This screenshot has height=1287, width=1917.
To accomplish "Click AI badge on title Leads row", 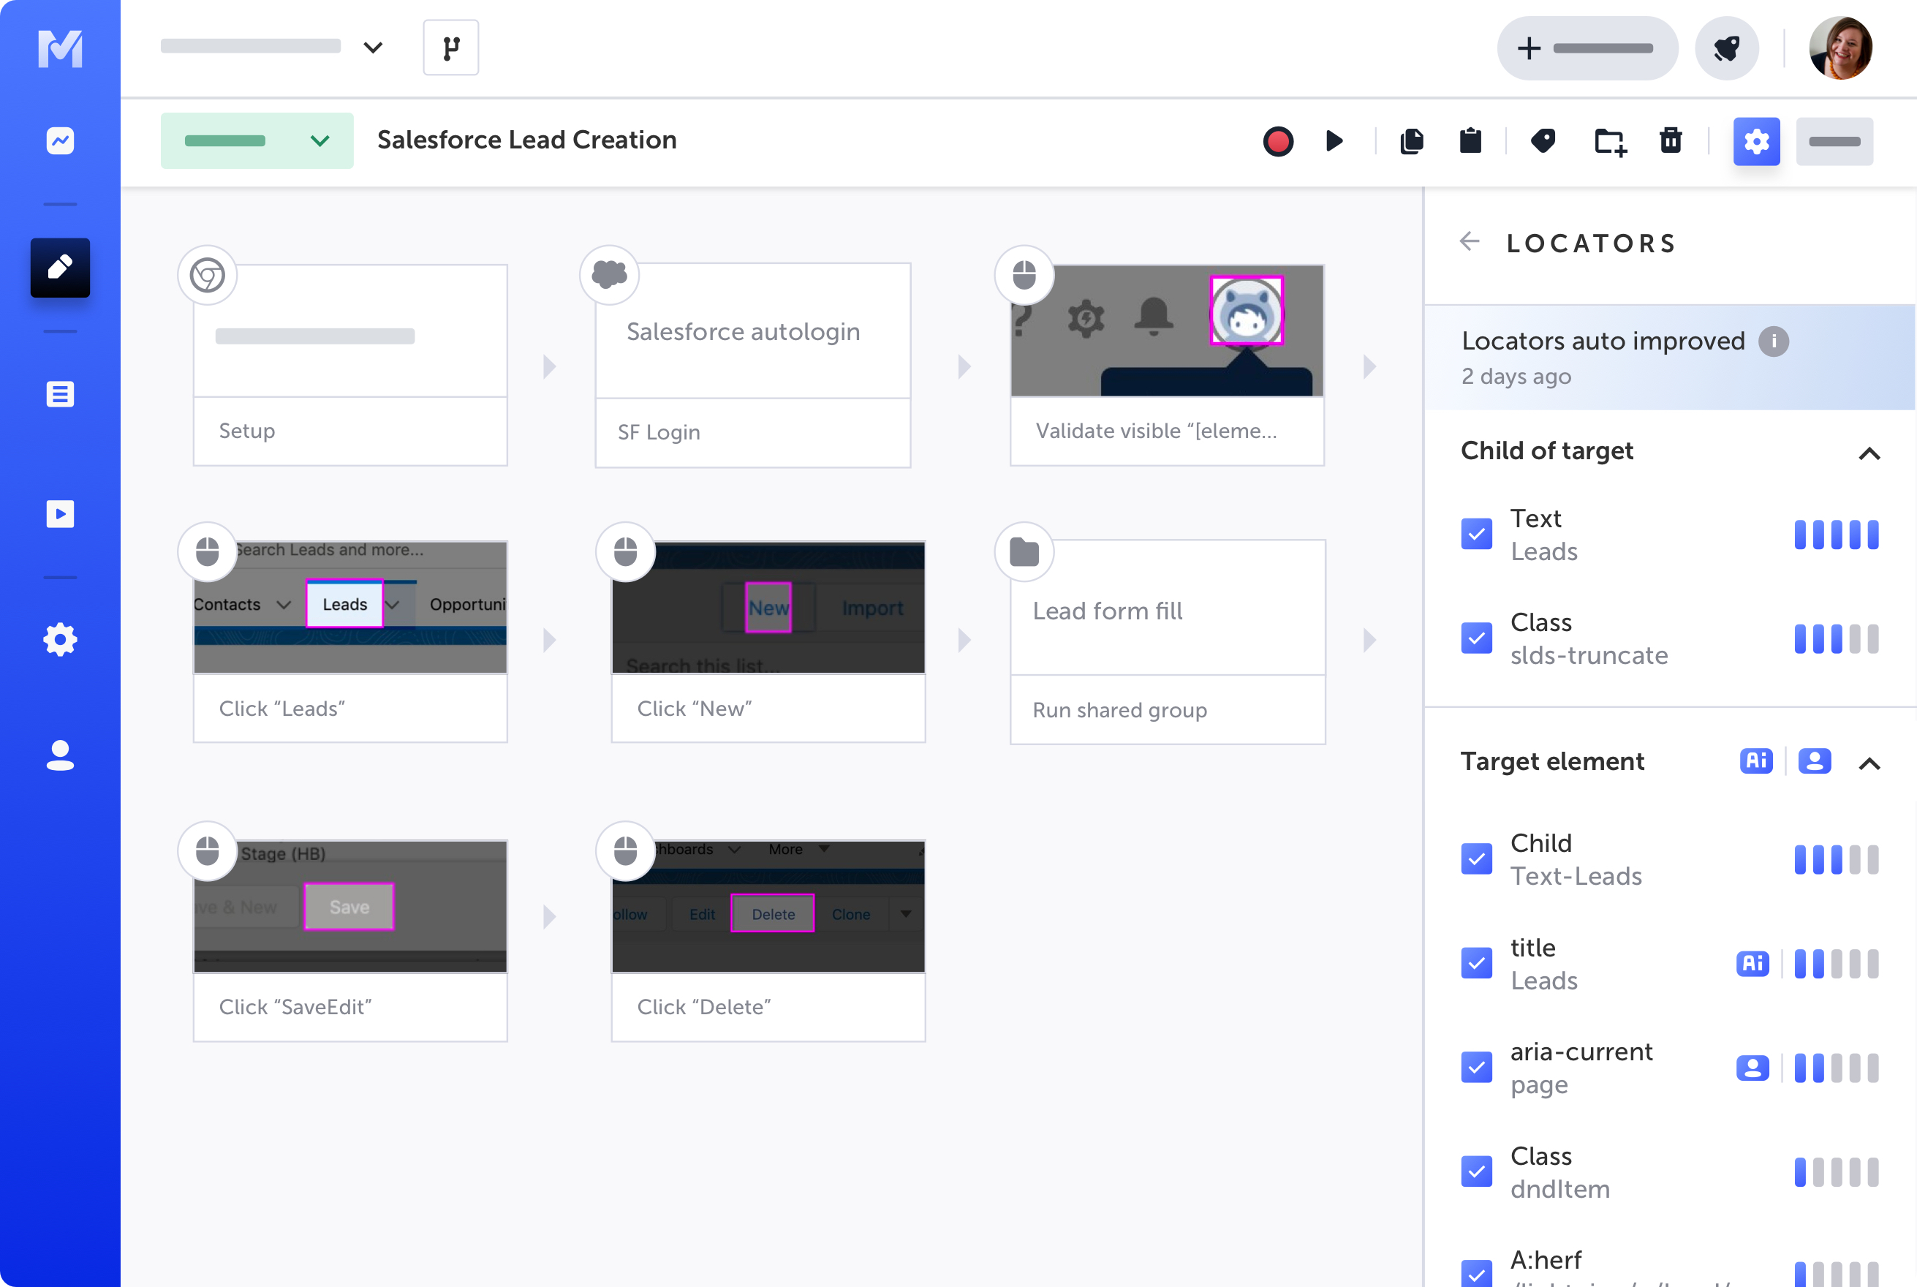I will pos(1753,964).
